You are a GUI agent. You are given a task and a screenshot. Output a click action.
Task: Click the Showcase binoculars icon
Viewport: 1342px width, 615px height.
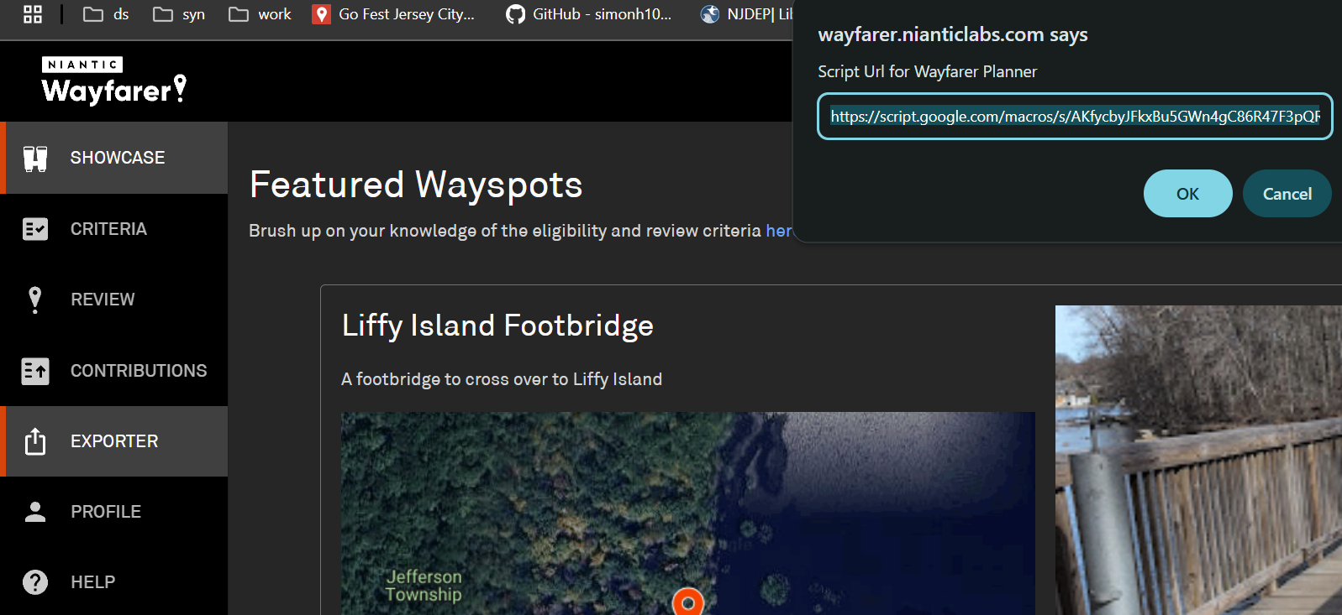pos(35,158)
